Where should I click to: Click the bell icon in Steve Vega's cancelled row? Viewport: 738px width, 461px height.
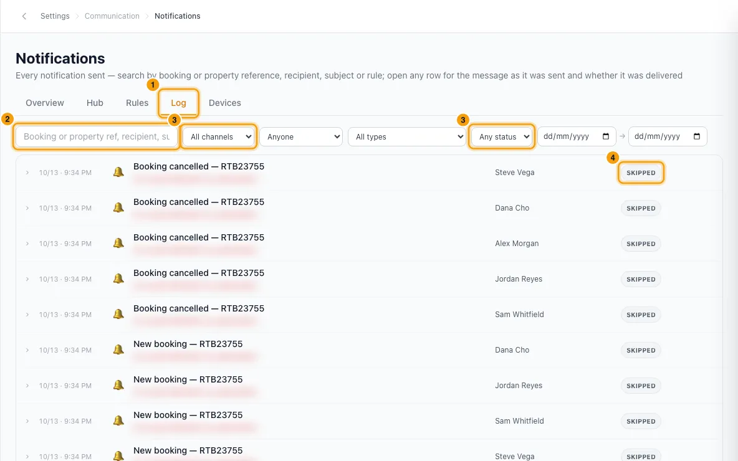(118, 172)
